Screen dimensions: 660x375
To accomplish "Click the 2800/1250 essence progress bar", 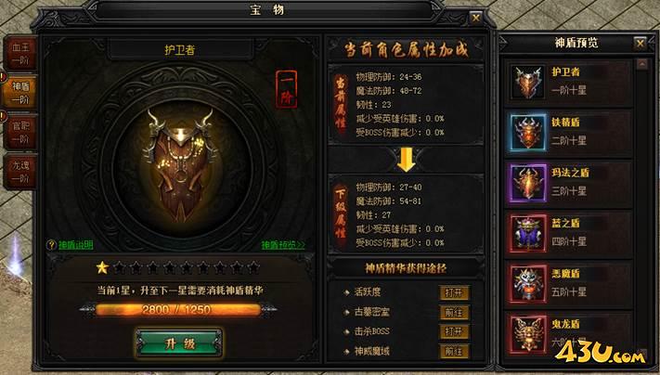I will pyautogui.click(x=178, y=310).
